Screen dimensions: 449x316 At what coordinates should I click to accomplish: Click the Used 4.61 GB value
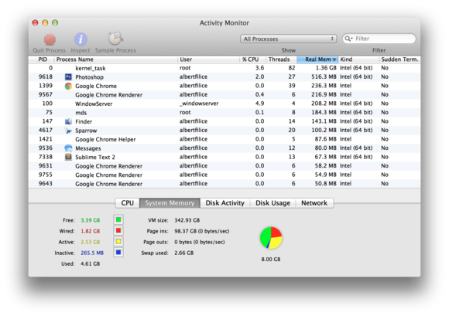tap(91, 263)
